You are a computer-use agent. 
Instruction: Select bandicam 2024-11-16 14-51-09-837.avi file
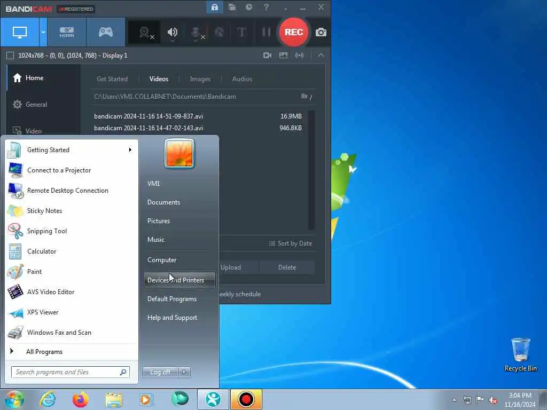pos(198,116)
